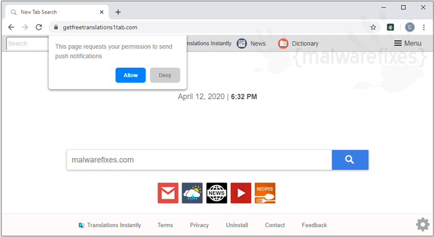
Task: Click the main search box
Action: point(199,159)
